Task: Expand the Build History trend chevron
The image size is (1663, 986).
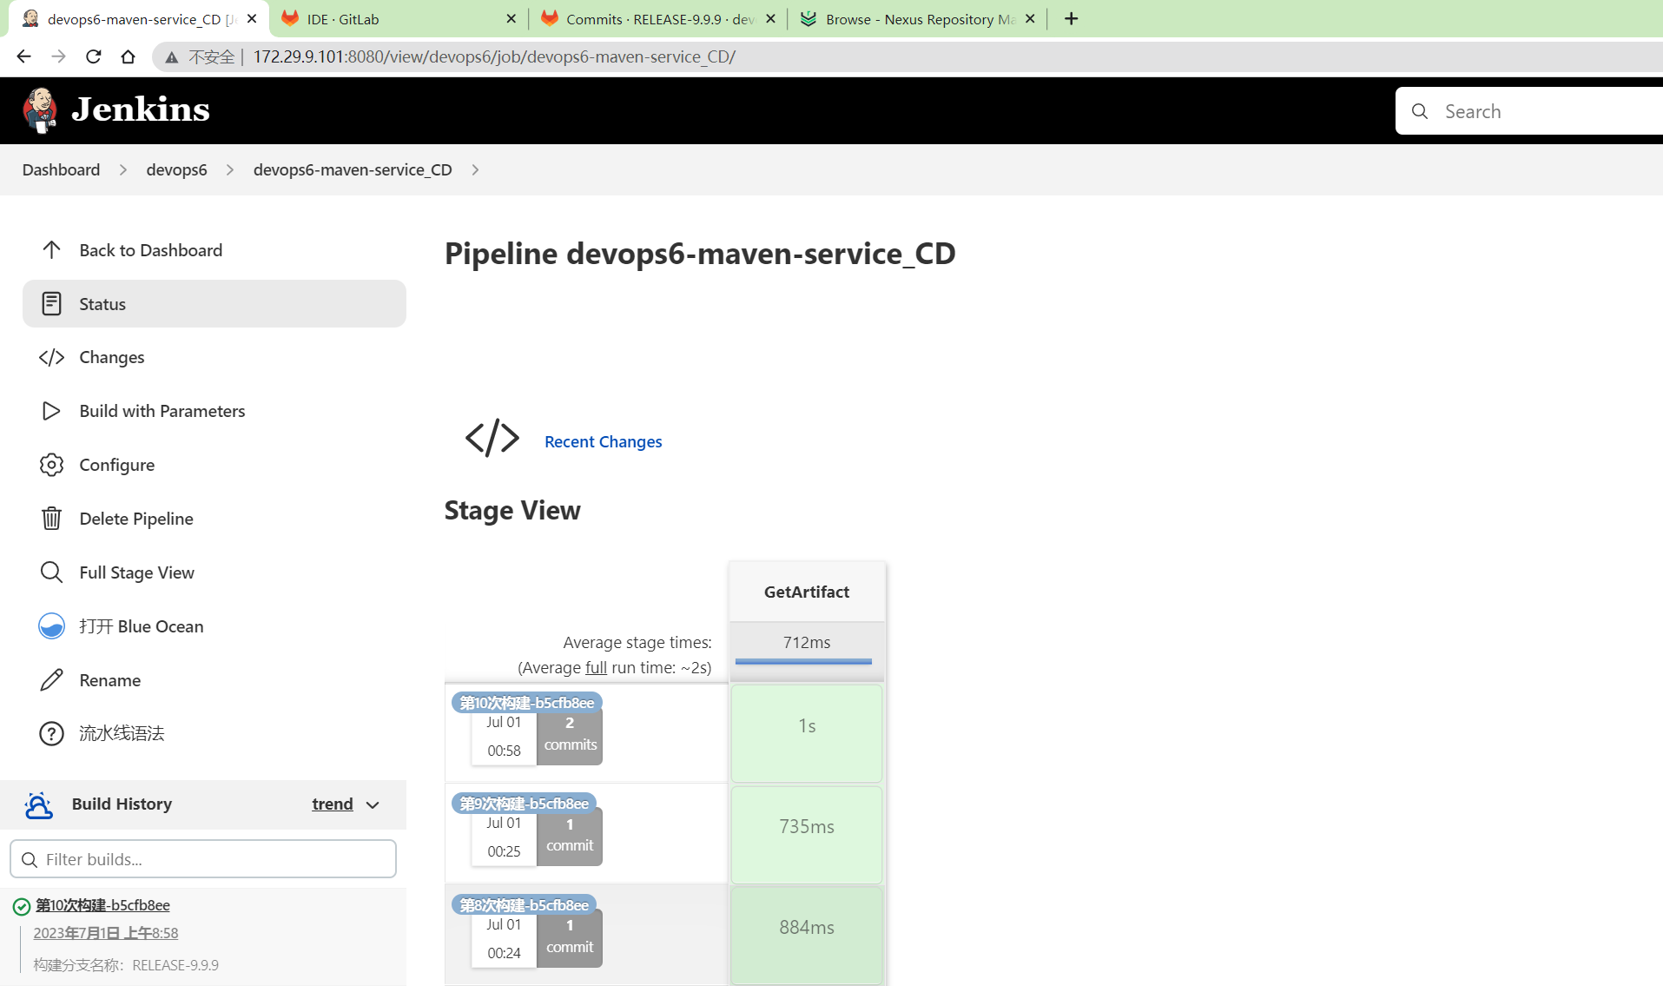Action: [x=373, y=805]
